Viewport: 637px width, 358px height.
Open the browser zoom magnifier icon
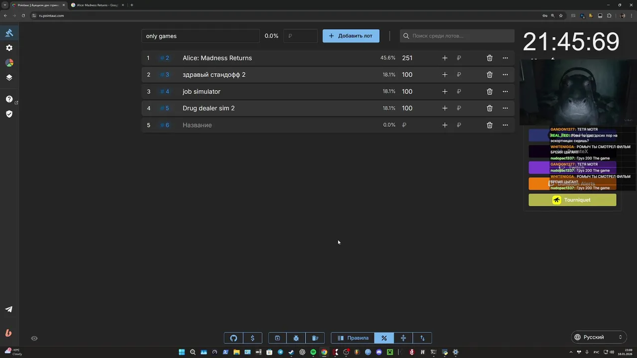552,15
